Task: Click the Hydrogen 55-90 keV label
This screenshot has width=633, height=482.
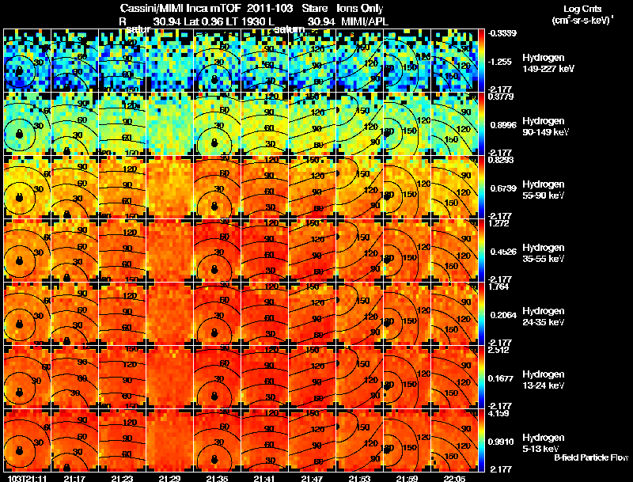Action: pos(544,190)
